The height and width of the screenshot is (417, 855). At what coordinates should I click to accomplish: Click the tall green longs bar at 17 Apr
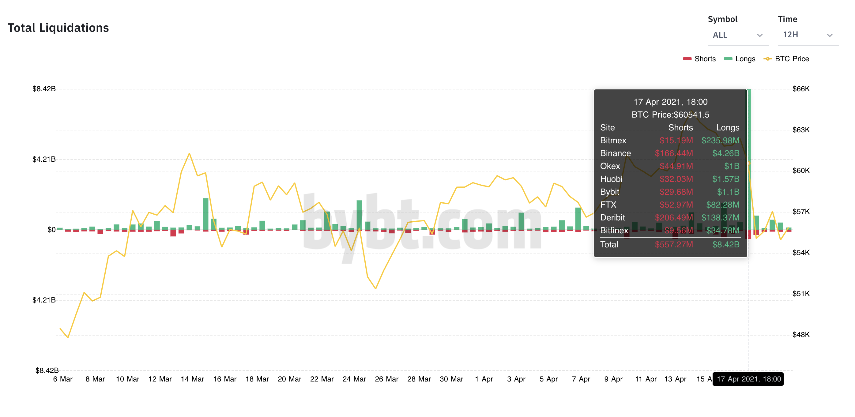tap(749, 159)
